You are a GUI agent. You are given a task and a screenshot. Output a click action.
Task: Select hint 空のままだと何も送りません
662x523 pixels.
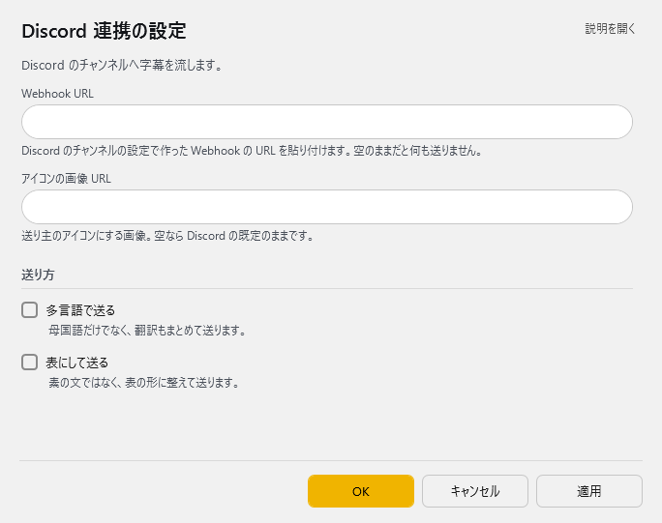(417, 151)
